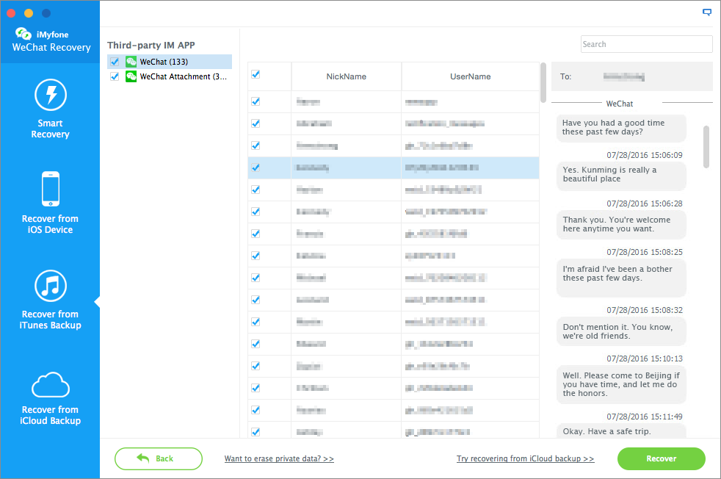Click the 'Third-party IM APP' heading

click(151, 45)
